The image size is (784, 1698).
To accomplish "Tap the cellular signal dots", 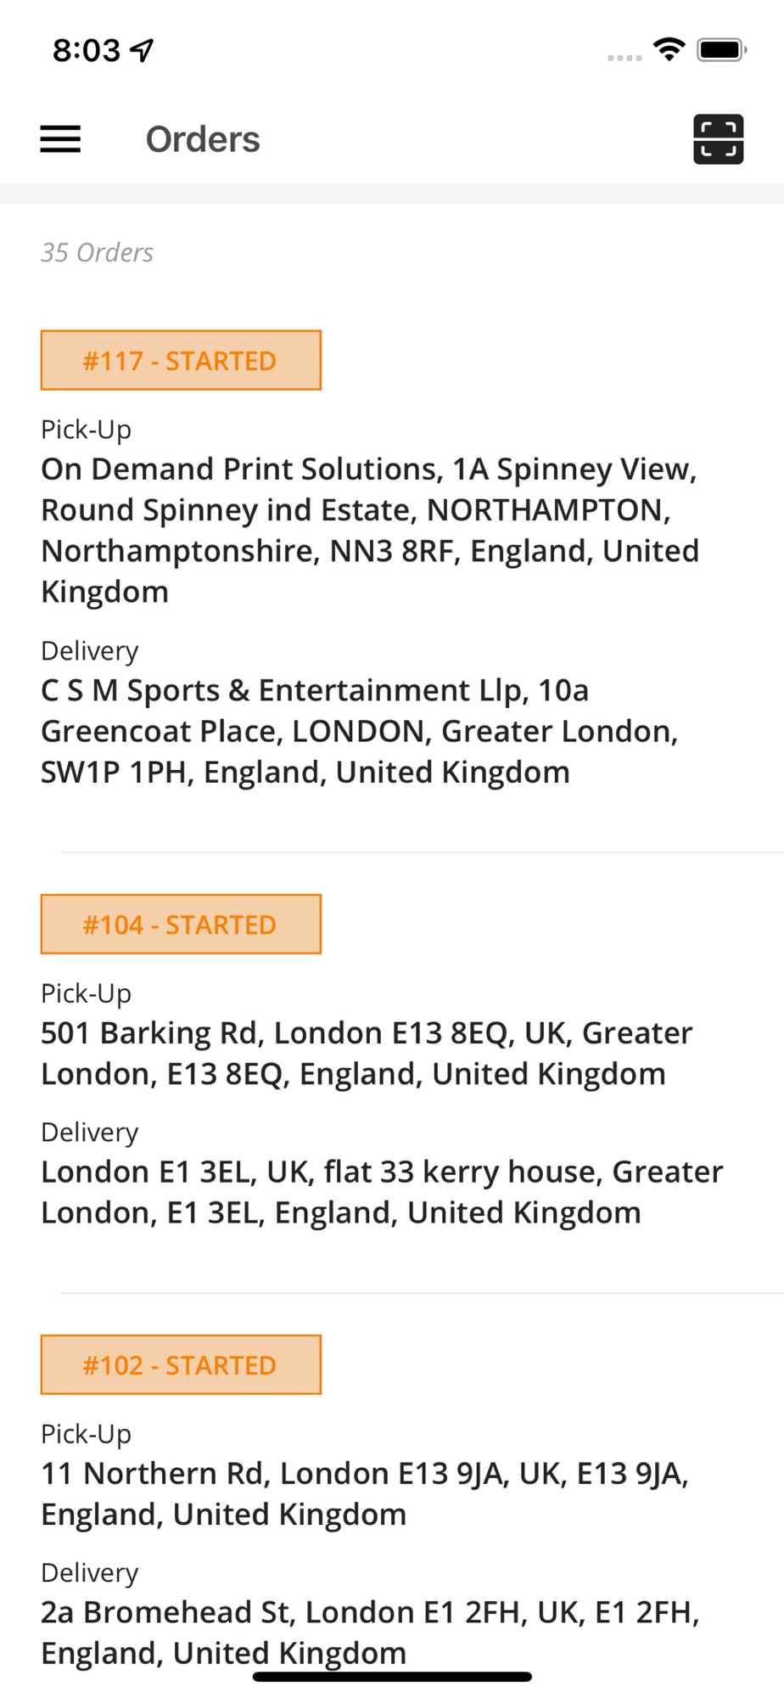I will 624,58.
